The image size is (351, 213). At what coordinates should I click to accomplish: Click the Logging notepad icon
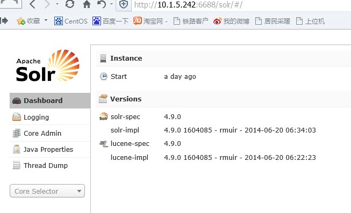pos(17,117)
